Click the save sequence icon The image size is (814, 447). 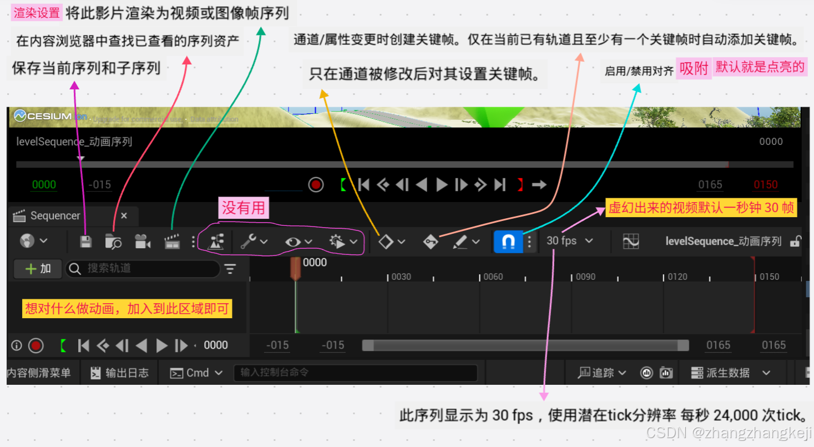(x=86, y=241)
